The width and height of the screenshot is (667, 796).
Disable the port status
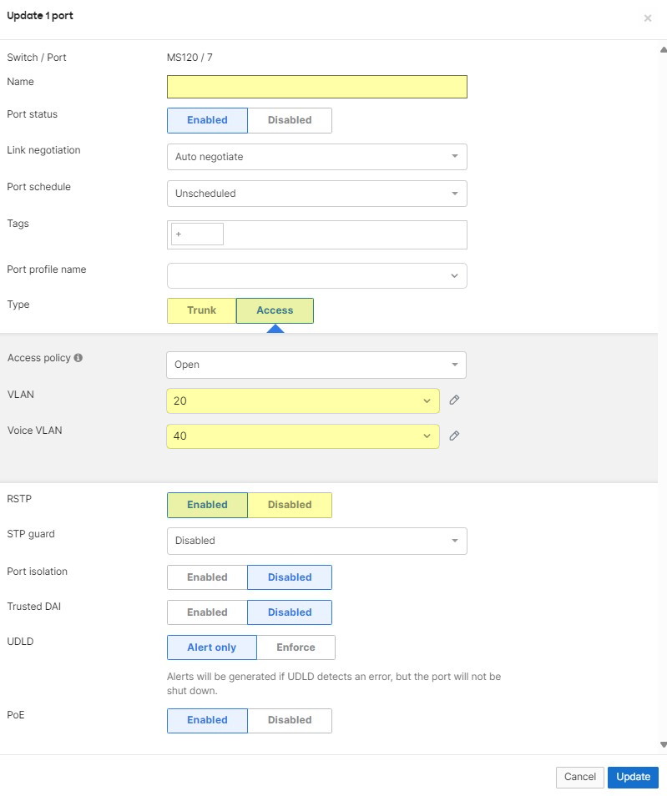click(x=290, y=120)
